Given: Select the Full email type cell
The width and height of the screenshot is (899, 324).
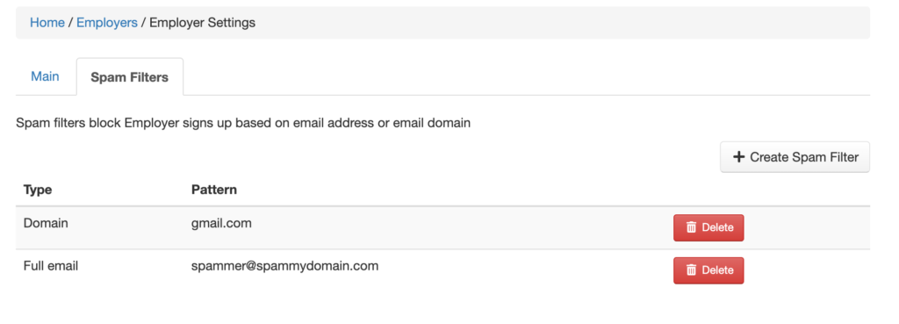Looking at the screenshot, I should pos(50,266).
